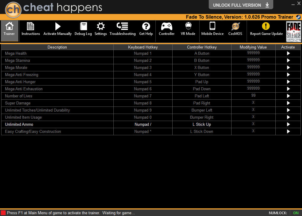Image resolution: width=302 pixels, height=216 pixels.
Task: Open the Debug Log
Action: coord(83,29)
